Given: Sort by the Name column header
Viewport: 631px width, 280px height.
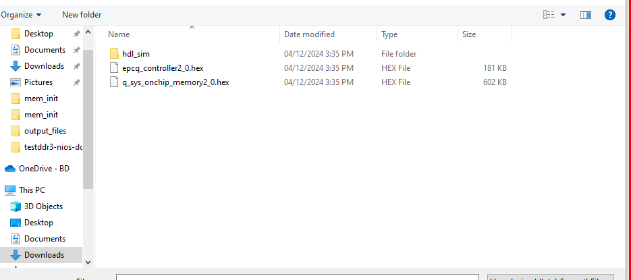Looking at the screenshot, I should 119,34.
